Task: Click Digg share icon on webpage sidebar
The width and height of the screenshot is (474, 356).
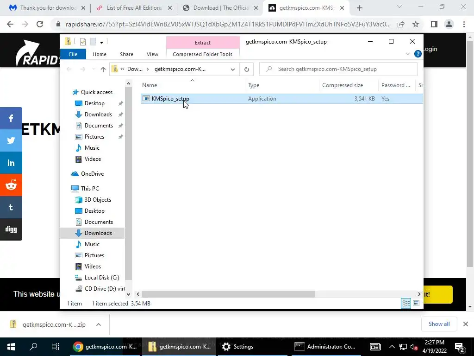Action: tap(11, 229)
